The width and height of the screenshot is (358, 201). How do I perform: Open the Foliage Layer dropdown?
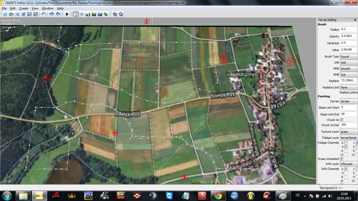click(349, 138)
